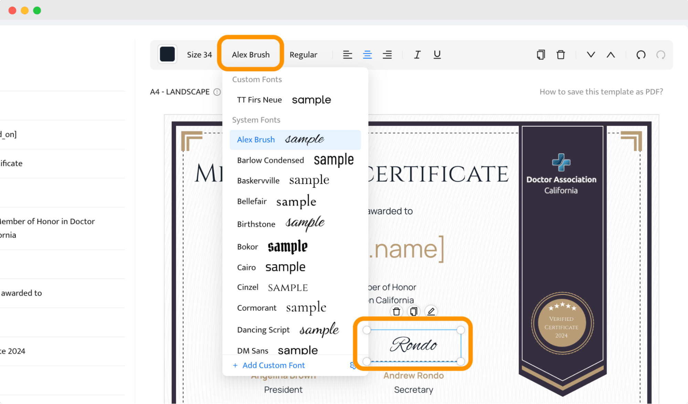The width and height of the screenshot is (688, 404).
Task: Select the Verified Certificate 2024 badge
Action: [x=562, y=323]
